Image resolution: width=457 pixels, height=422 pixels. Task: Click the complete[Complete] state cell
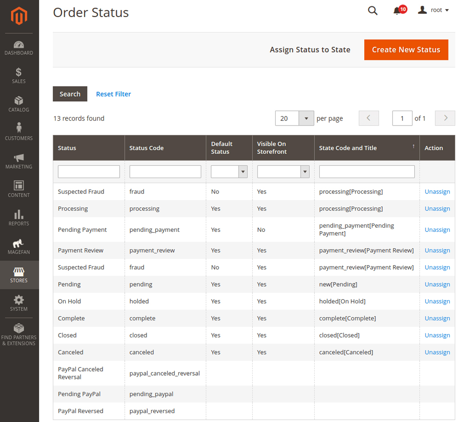pyautogui.click(x=367, y=319)
